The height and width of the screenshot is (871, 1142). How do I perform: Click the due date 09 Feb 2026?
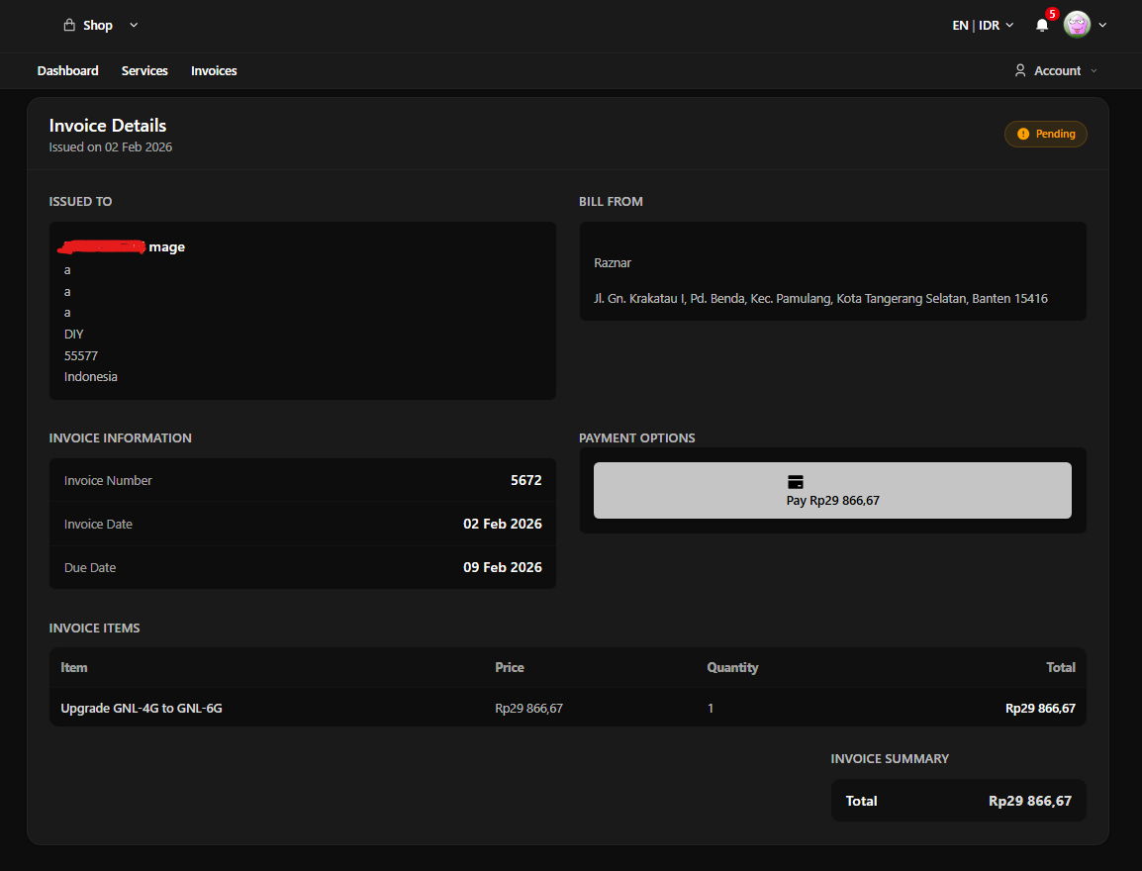click(502, 568)
